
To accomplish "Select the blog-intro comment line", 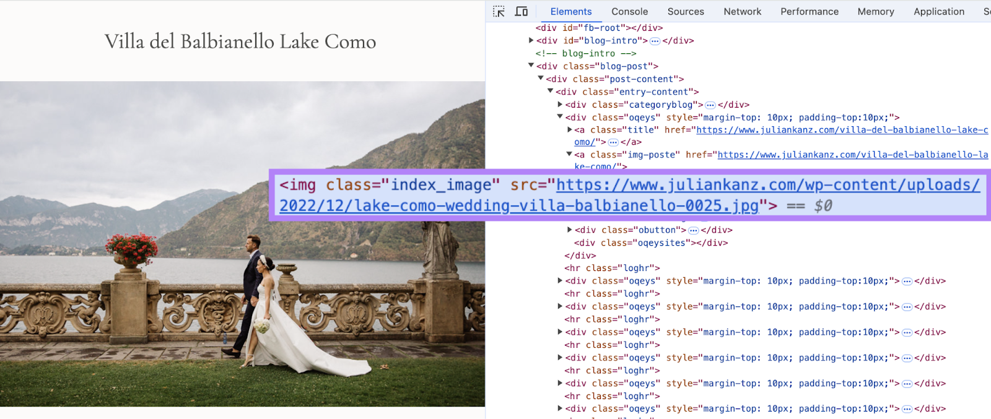I will pyautogui.click(x=585, y=53).
